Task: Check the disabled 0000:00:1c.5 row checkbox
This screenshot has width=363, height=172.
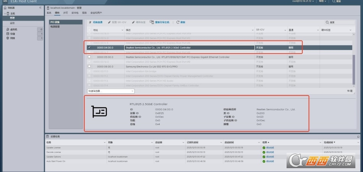Action: 89,43
